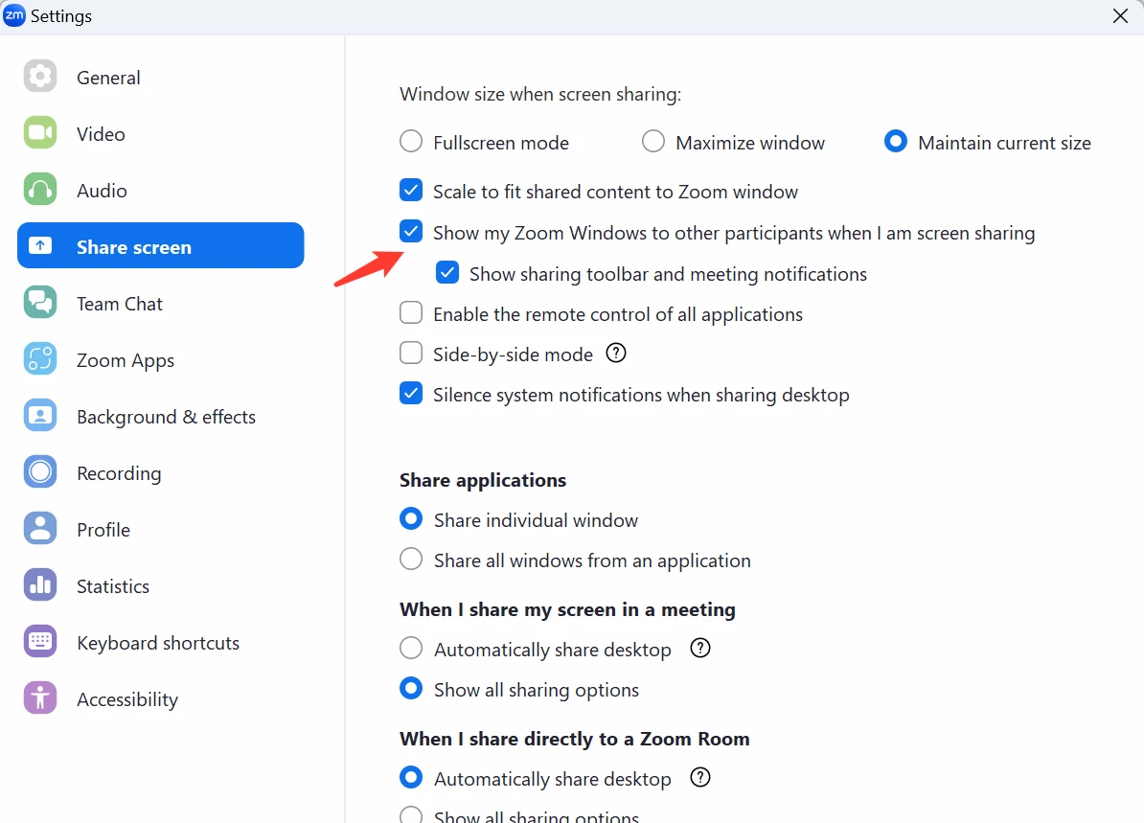Screen dimensions: 1144x823
Task: Select Maximize window radio button
Action: tap(653, 141)
